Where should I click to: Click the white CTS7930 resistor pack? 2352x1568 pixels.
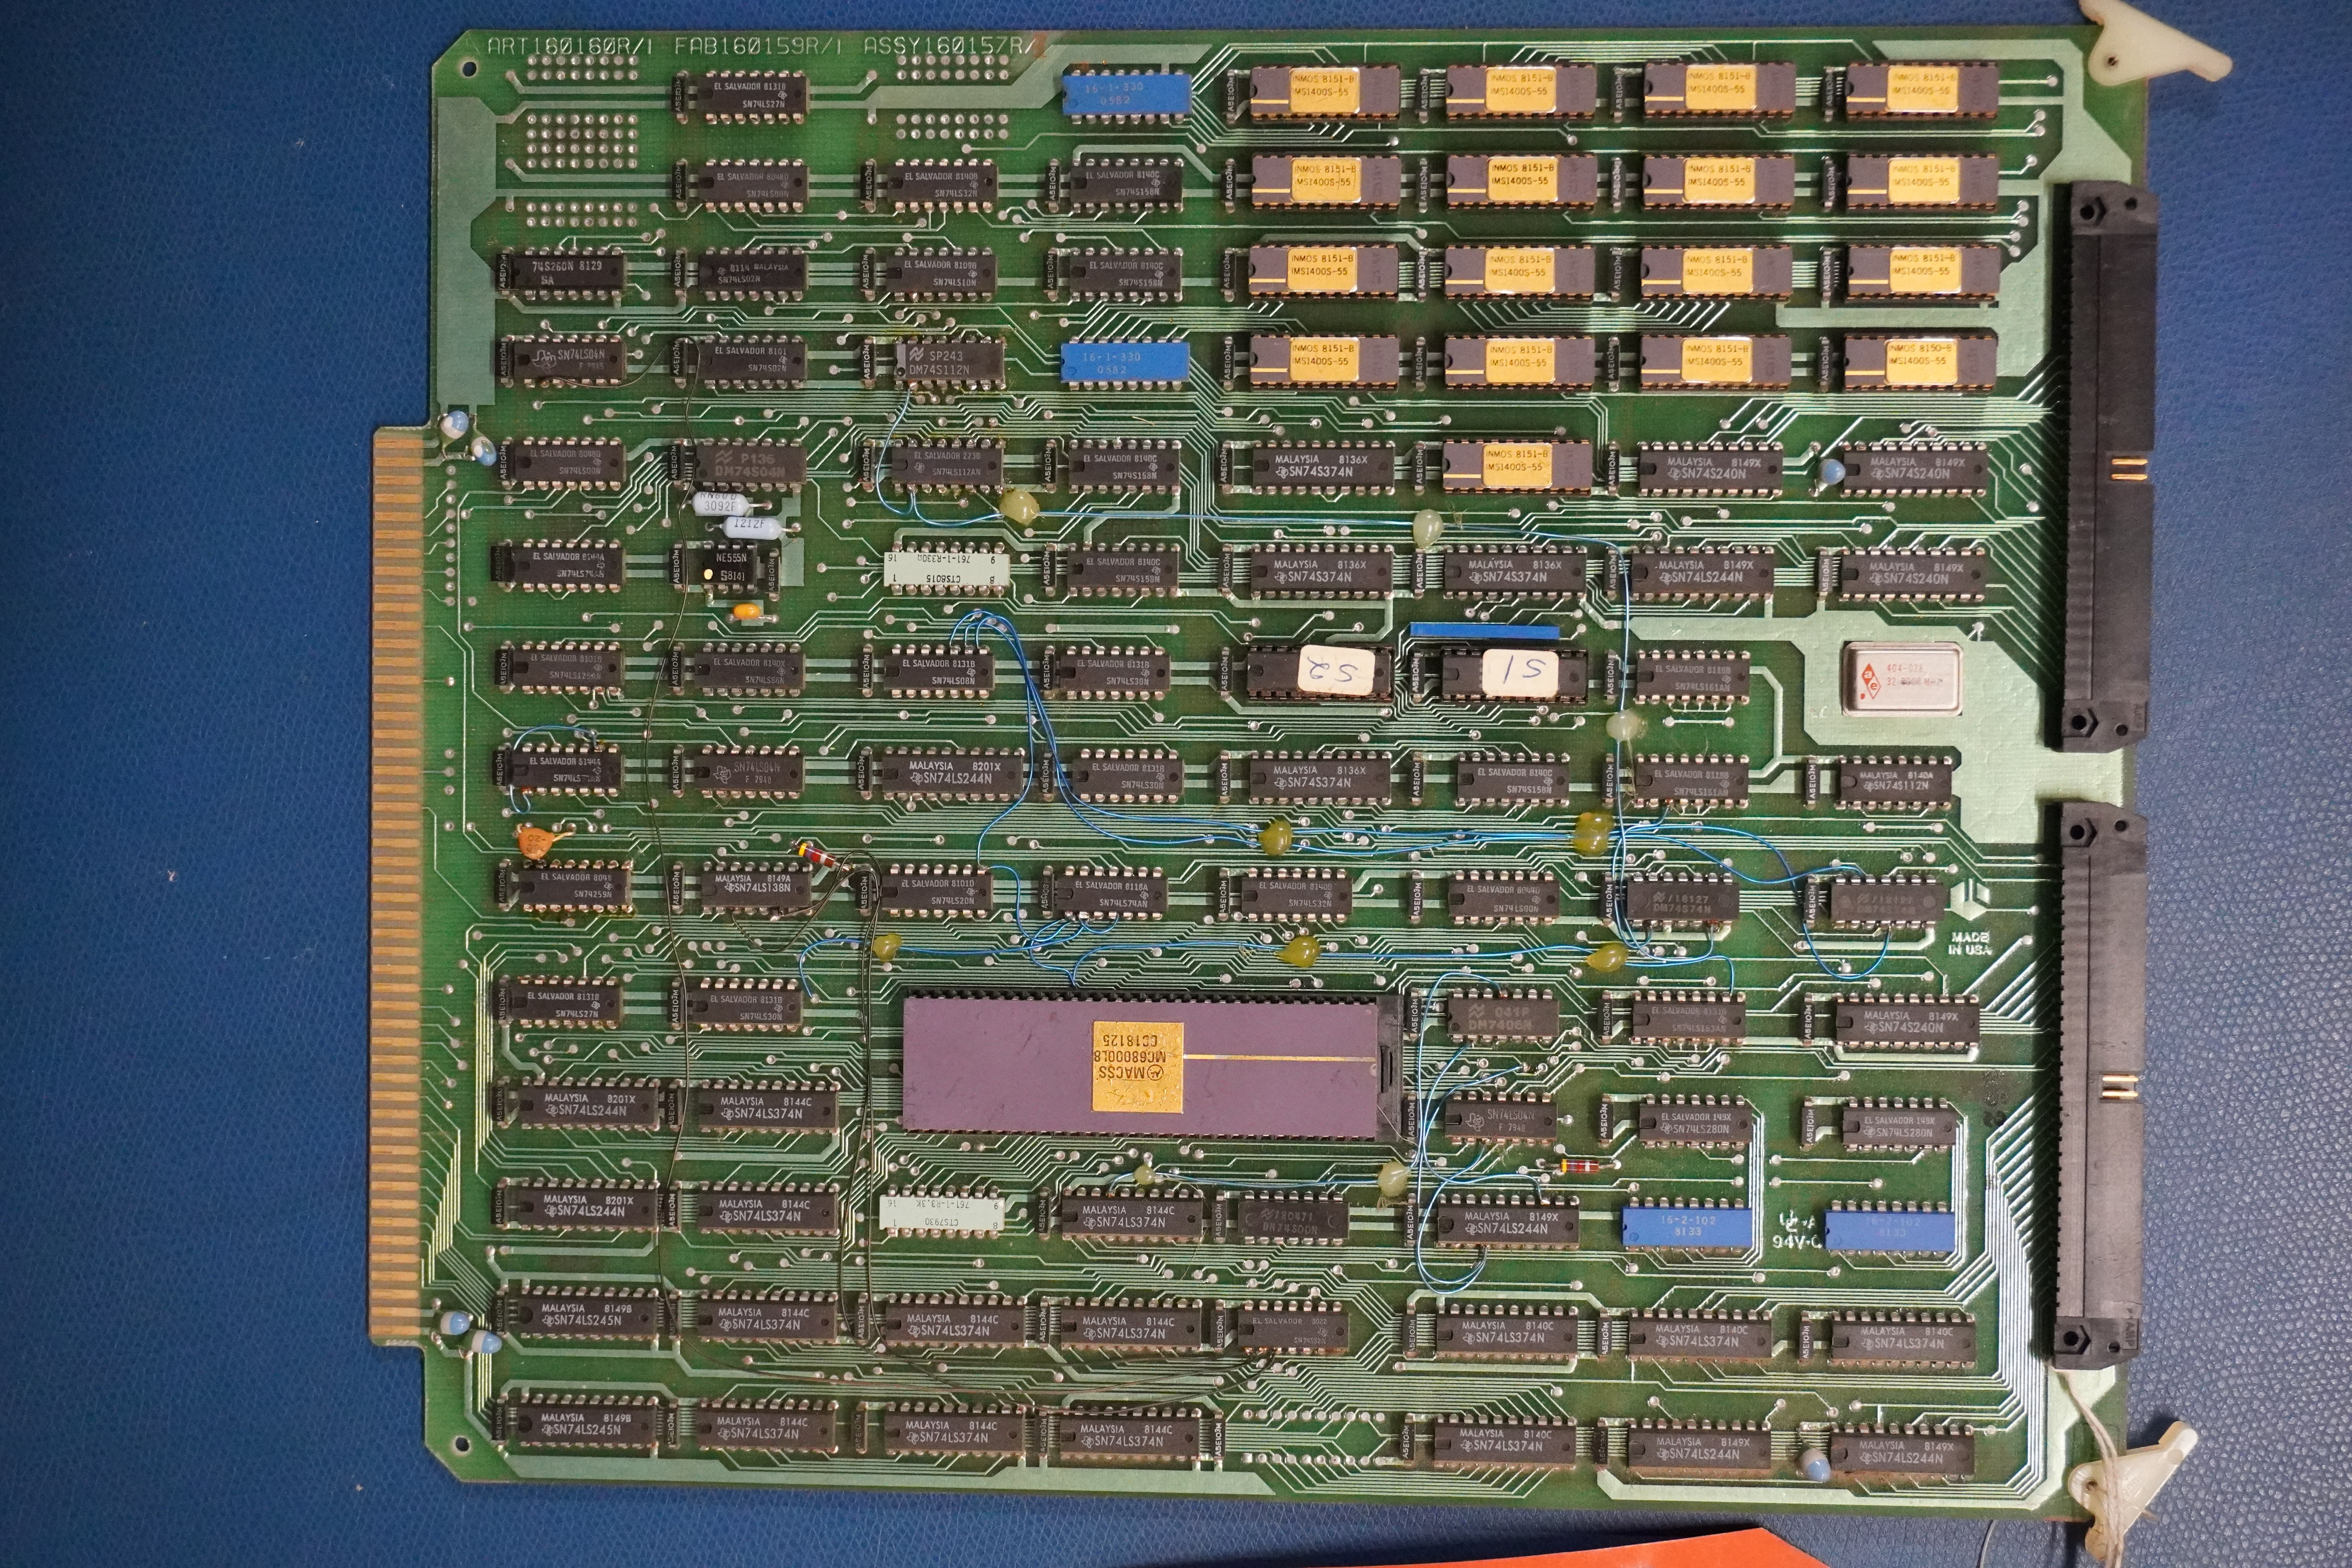coord(942,1213)
